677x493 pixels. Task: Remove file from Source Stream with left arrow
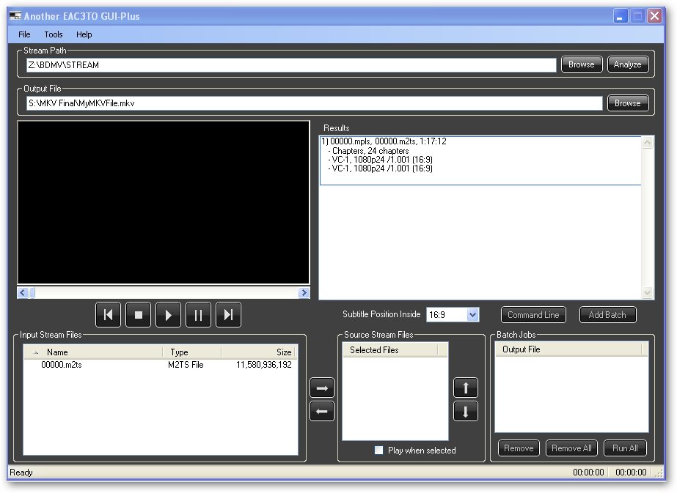(x=322, y=411)
